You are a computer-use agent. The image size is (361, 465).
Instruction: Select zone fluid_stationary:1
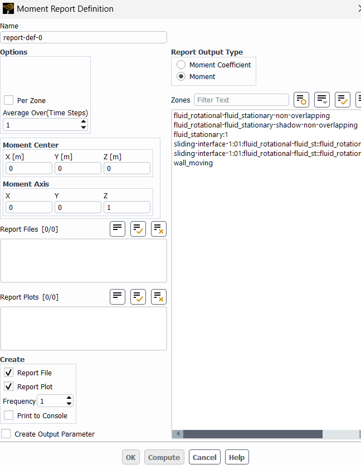point(201,134)
